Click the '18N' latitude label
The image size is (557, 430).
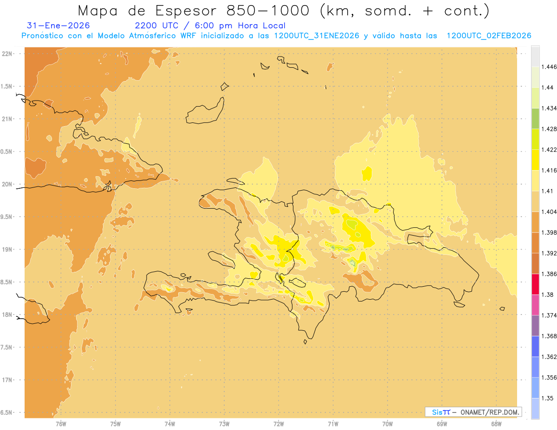7,314
